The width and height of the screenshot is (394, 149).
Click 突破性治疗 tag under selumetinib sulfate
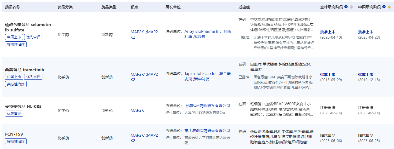(x=16, y=44)
